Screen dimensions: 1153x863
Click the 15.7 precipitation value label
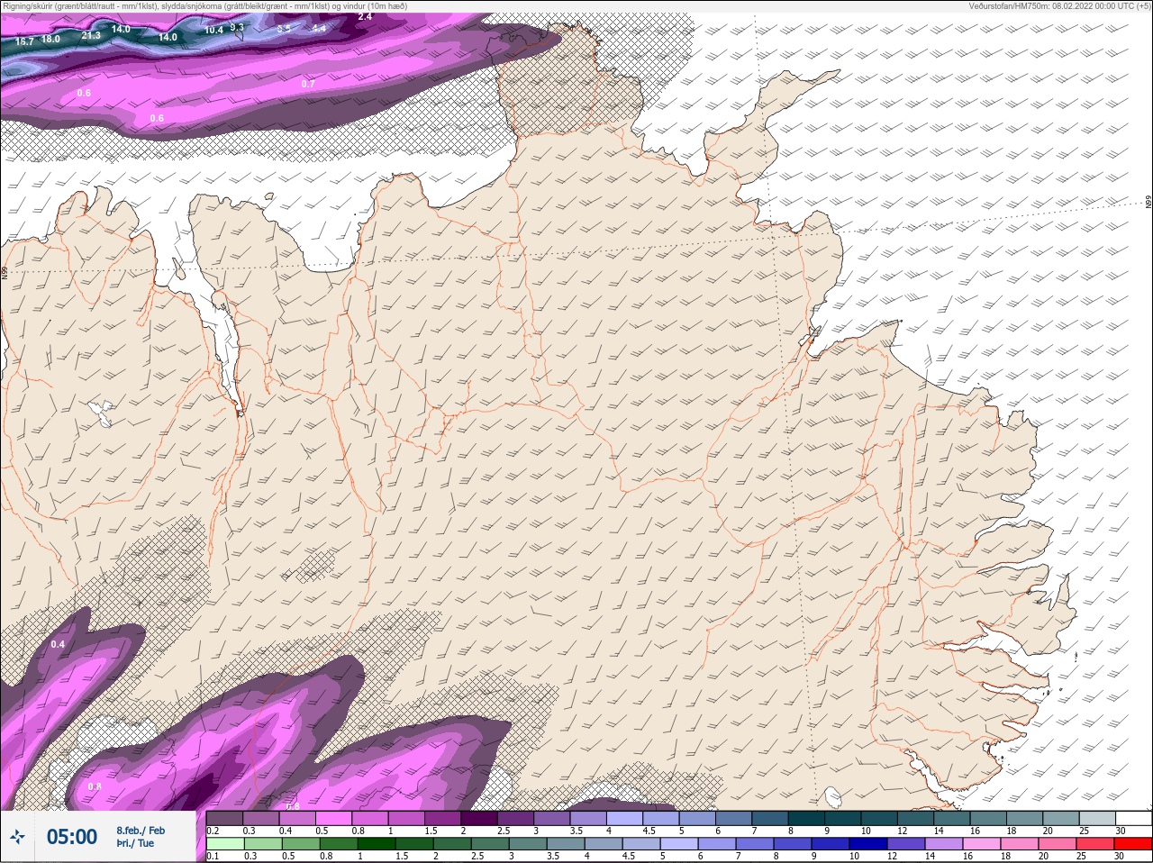[x=24, y=41]
